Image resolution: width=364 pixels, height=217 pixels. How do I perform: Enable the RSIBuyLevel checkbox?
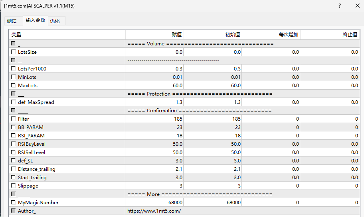tap(13, 144)
